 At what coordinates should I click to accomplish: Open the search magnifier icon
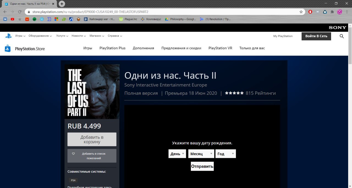click(x=342, y=36)
